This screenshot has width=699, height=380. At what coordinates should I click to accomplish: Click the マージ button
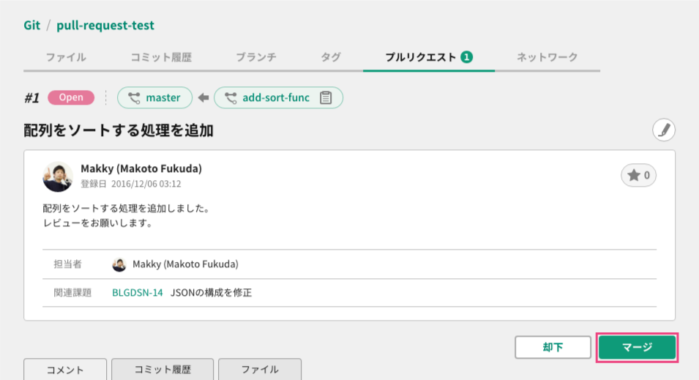(637, 347)
